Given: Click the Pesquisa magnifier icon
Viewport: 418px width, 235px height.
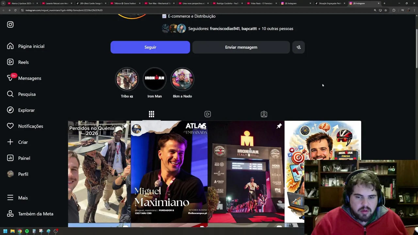Looking at the screenshot, I should point(10,94).
